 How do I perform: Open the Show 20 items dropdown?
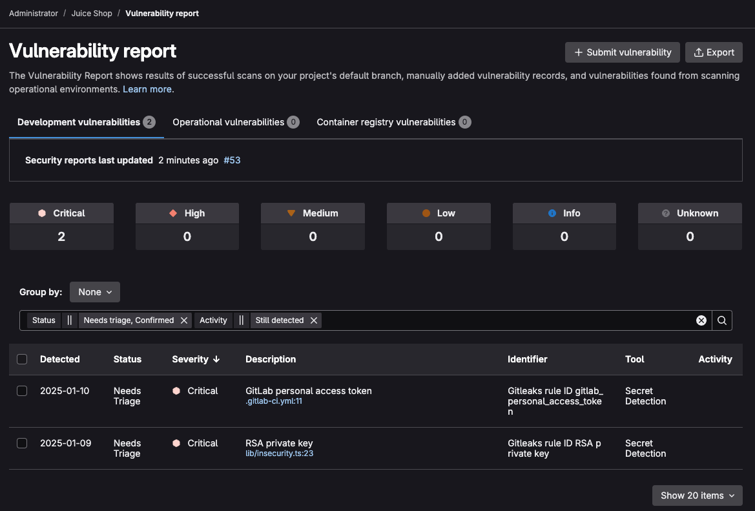pyautogui.click(x=697, y=495)
